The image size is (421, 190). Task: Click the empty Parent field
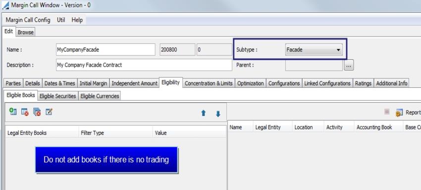tap(314, 65)
